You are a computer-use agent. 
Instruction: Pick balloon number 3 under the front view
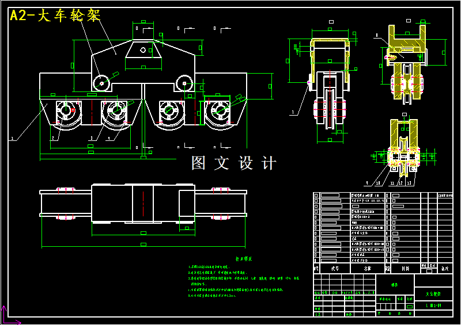[x=92, y=137]
